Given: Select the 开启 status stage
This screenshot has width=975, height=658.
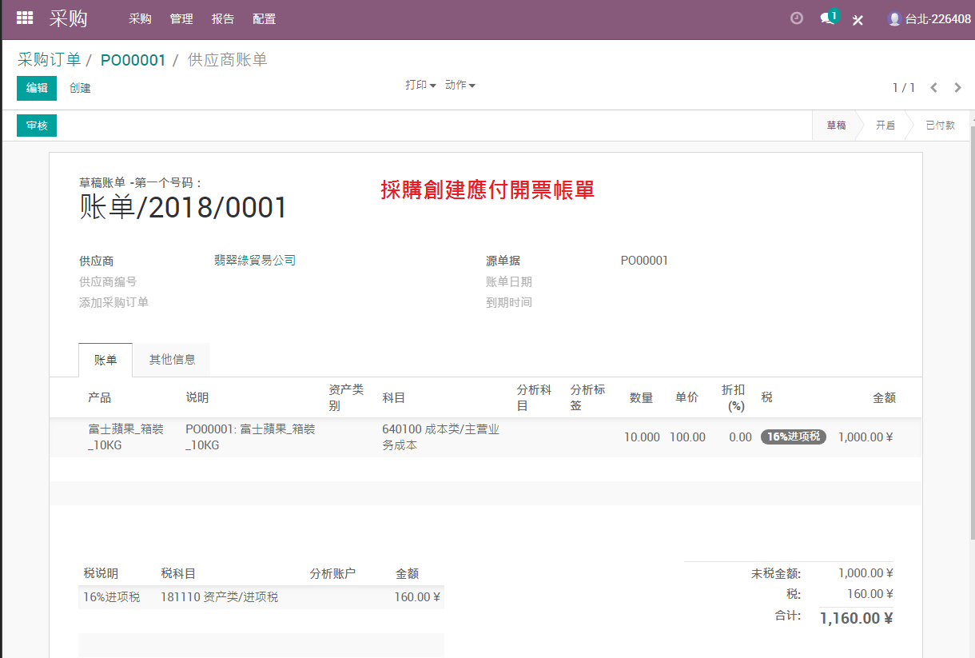Looking at the screenshot, I should (885, 126).
